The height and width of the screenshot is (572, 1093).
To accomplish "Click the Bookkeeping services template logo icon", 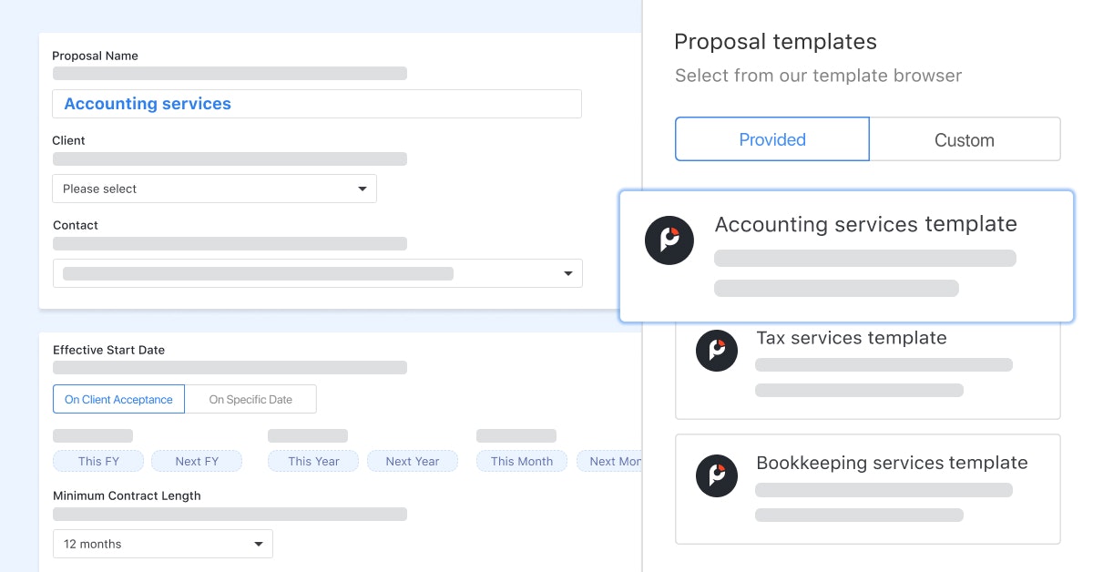I will pos(717,475).
